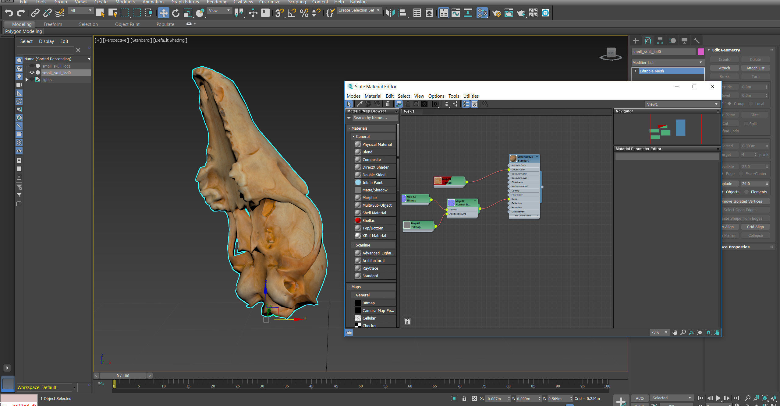Screen dimensions: 780x406
Task: Pick material with eyedropper in Slate editor
Action: pyautogui.click(x=360, y=104)
